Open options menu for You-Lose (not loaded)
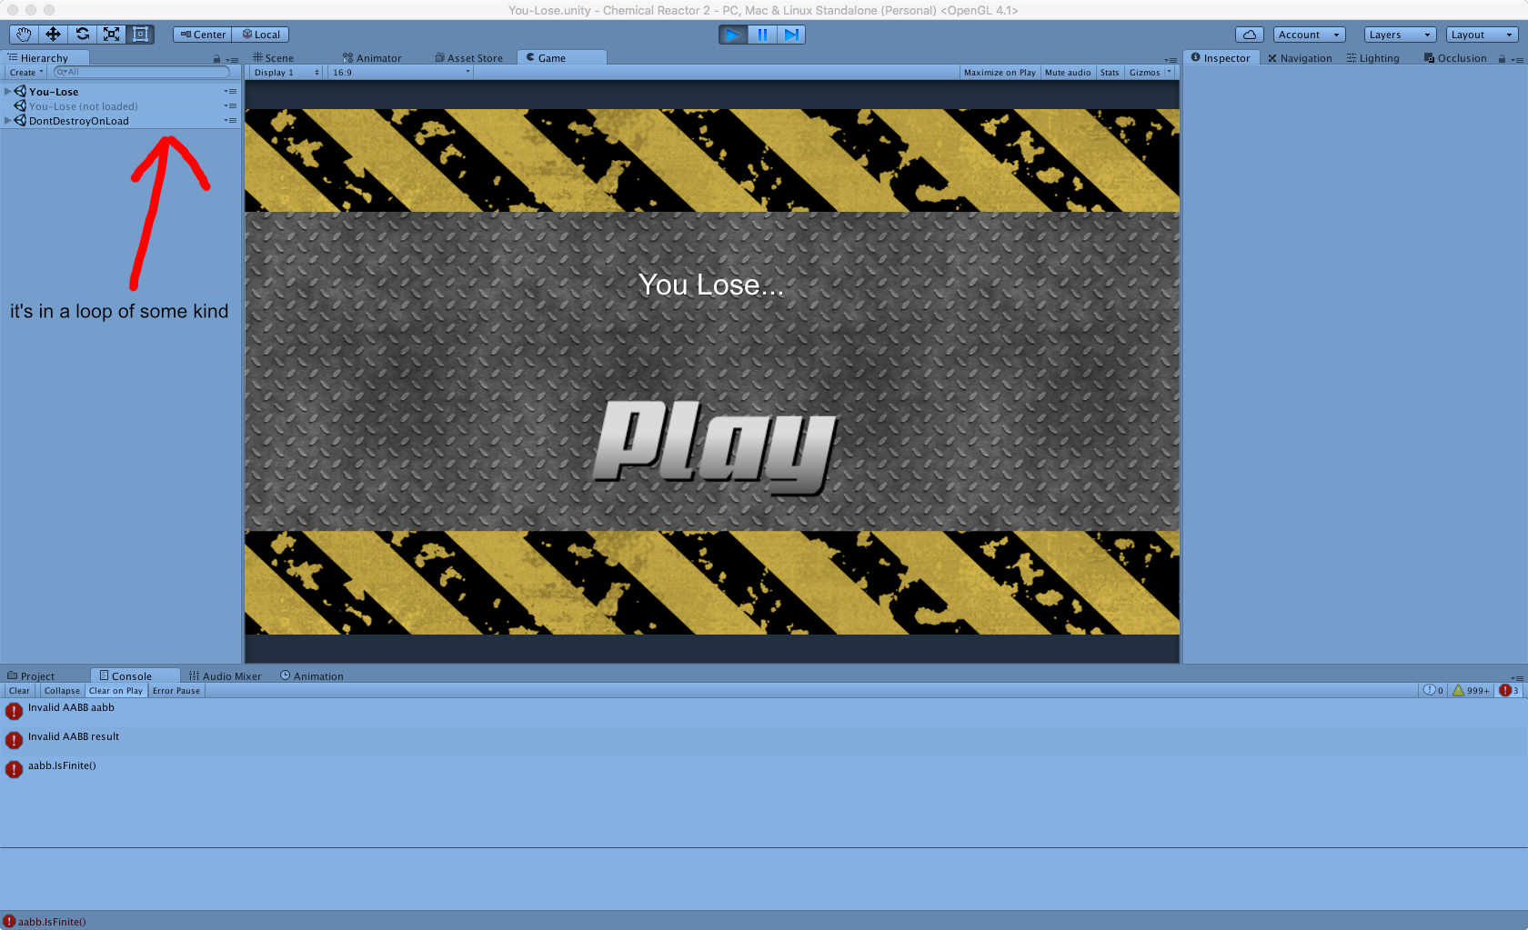Screen dimensions: 1528x930 pyautogui.click(x=231, y=105)
